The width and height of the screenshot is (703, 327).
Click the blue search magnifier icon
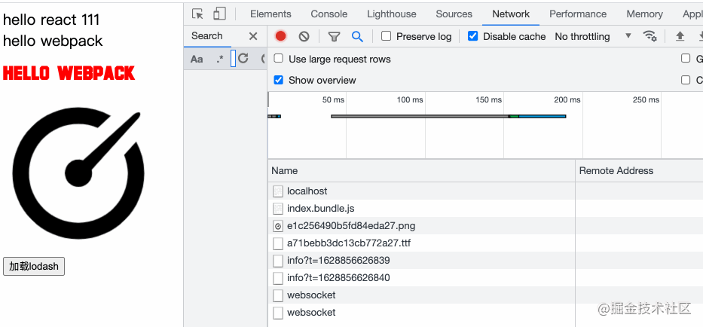tap(357, 36)
